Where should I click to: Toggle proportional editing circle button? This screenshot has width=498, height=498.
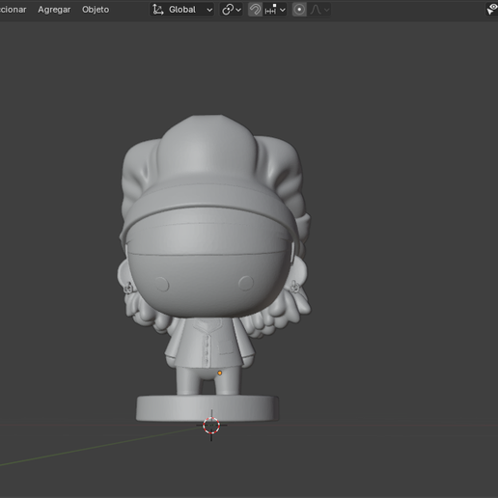(299, 10)
